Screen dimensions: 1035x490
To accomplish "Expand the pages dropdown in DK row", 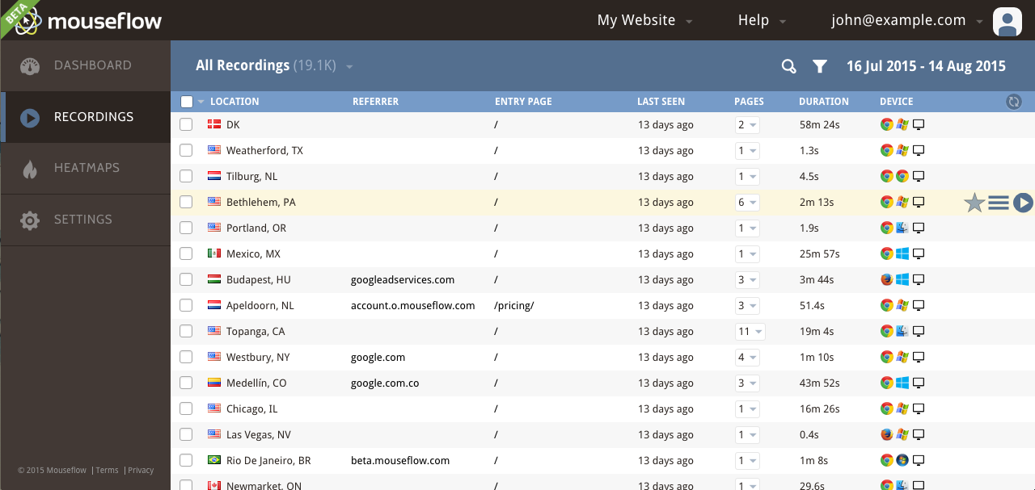I will (747, 124).
